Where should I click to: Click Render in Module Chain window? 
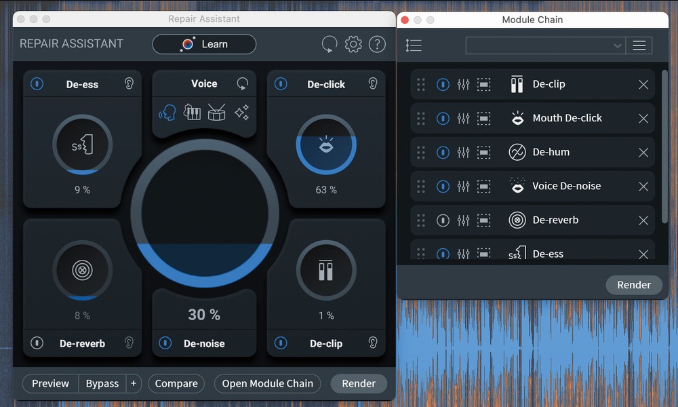tap(634, 285)
